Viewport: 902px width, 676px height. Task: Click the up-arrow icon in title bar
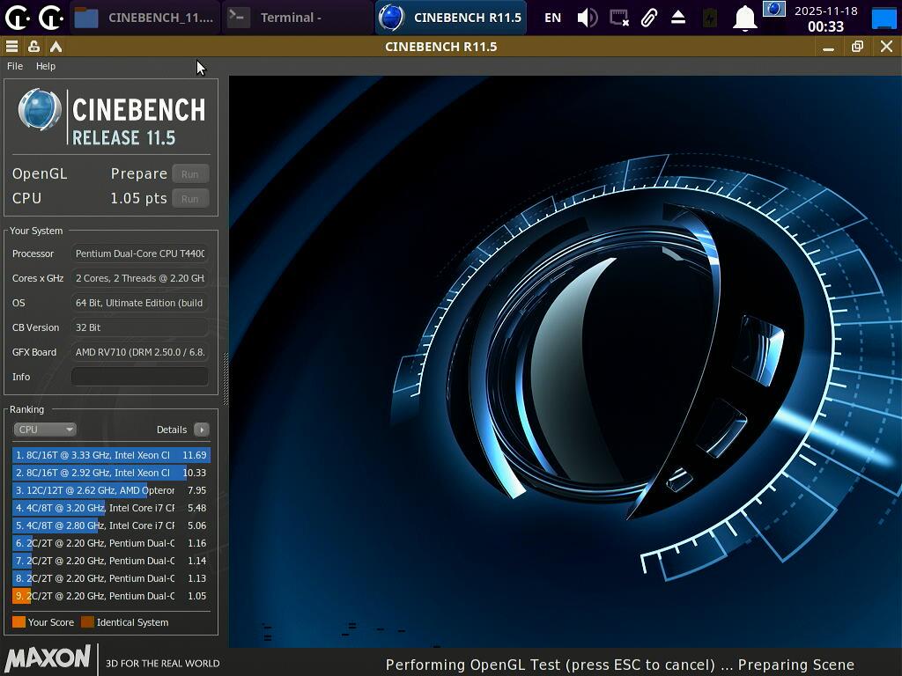[55, 47]
